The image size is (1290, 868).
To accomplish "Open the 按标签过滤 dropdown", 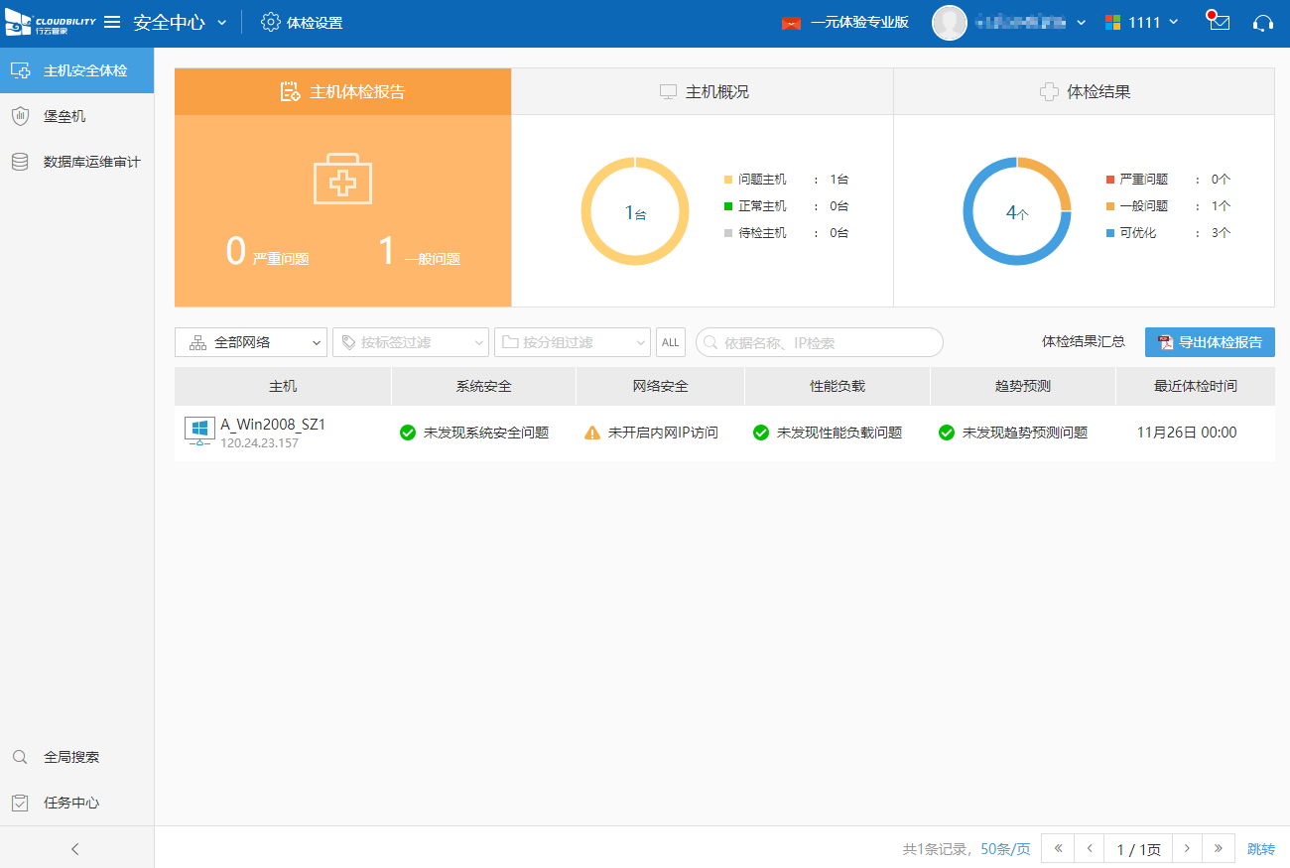I will pyautogui.click(x=410, y=342).
